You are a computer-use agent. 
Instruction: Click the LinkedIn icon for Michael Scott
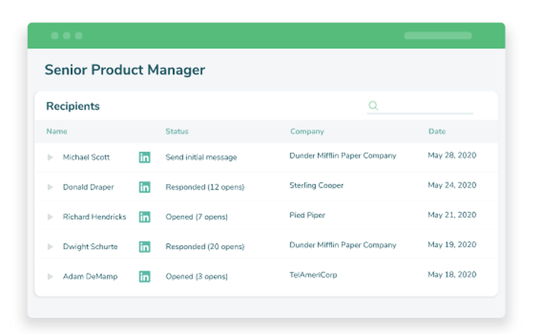coord(144,157)
